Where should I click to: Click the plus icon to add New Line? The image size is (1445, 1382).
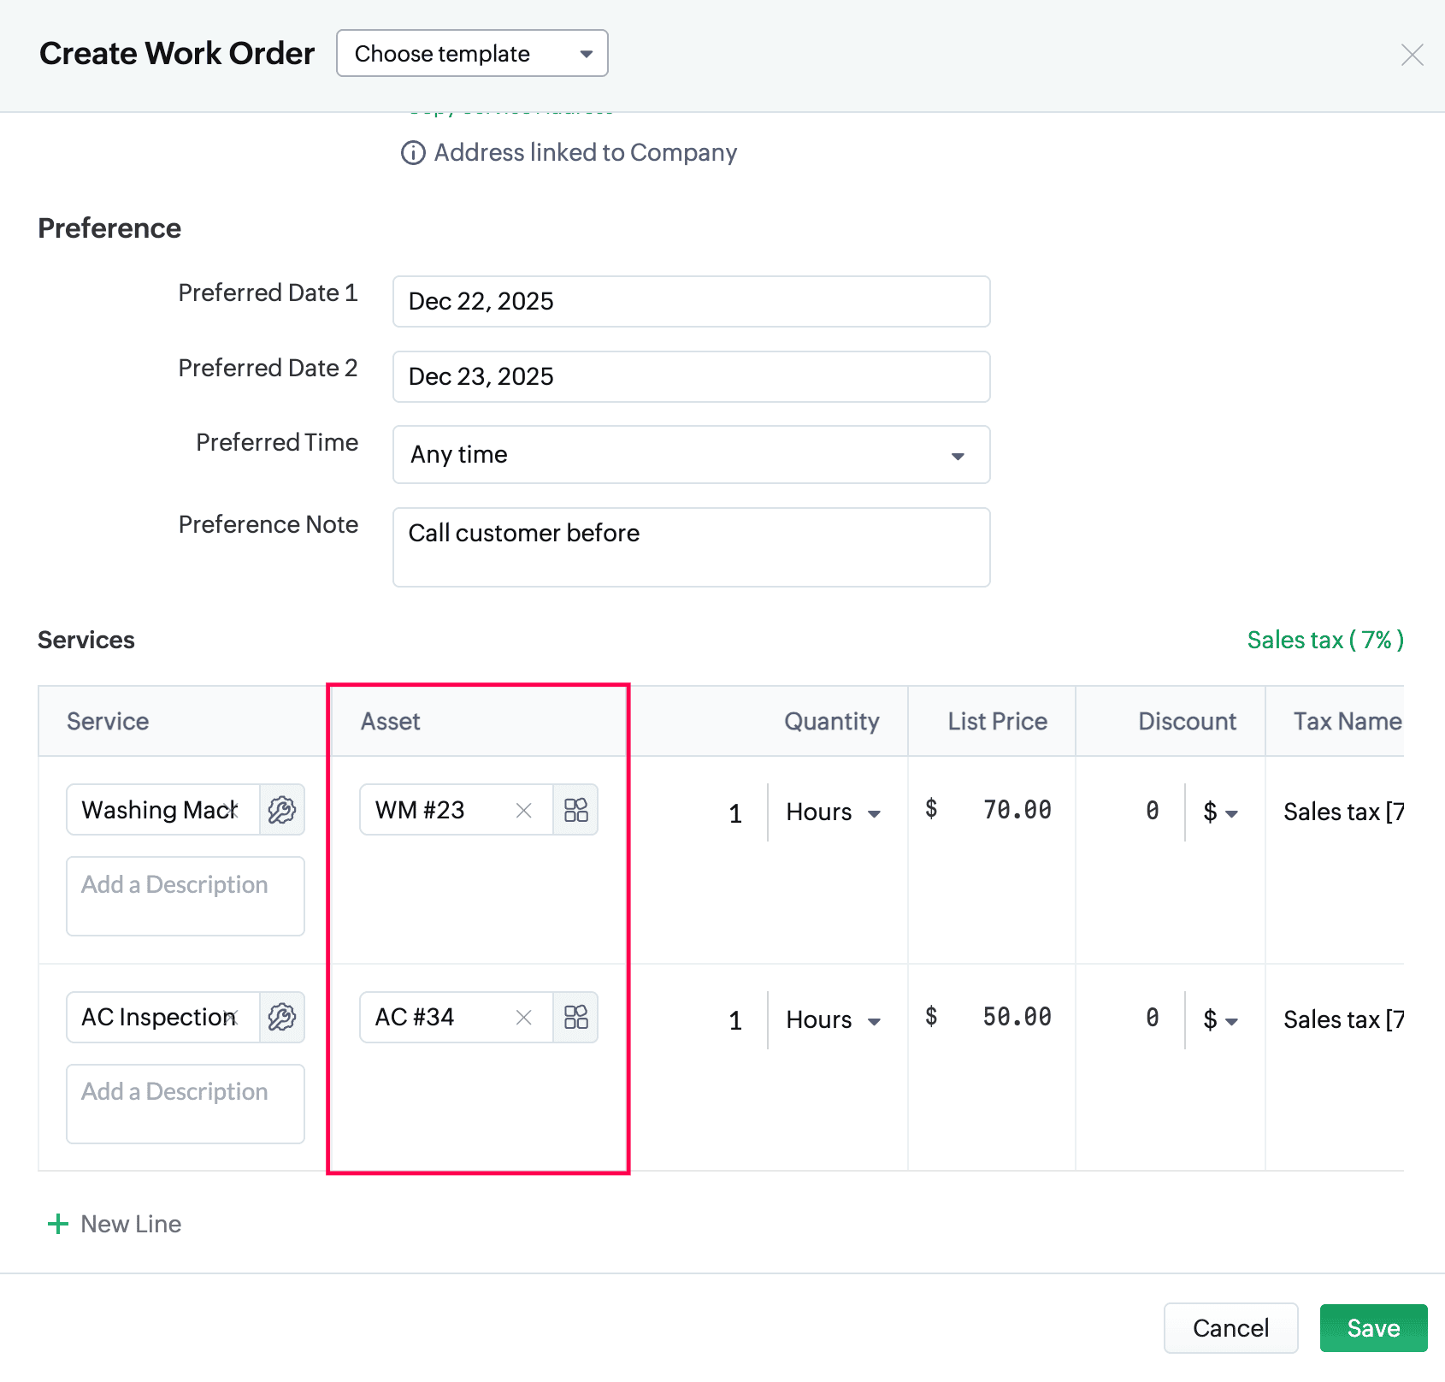point(58,1224)
